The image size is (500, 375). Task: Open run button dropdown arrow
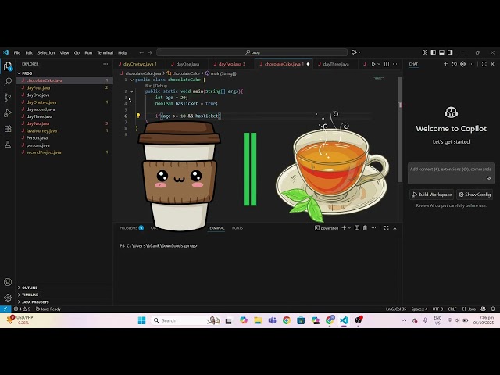point(379,64)
